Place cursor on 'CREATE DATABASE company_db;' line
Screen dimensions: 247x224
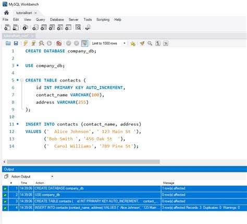60,51
